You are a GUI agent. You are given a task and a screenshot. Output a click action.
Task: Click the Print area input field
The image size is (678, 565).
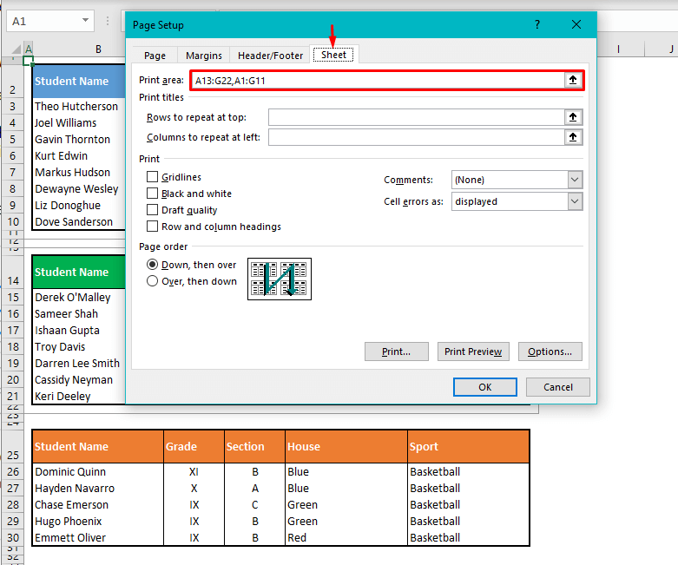pyautogui.click(x=378, y=81)
